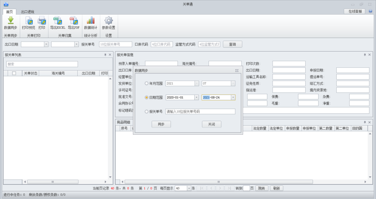Click the 打印 printer icon
This screenshot has height=199, width=376.
[42, 21]
